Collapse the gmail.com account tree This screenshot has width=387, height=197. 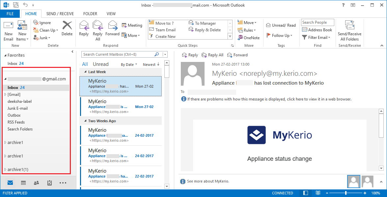click(x=5, y=79)
